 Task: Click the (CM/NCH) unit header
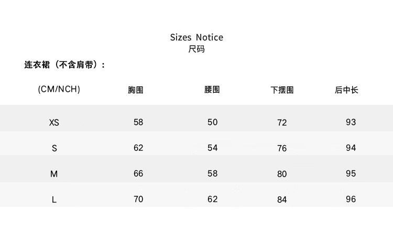(x=59, y=89)
